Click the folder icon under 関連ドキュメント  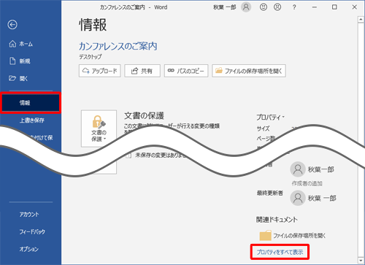click(265, 235)
